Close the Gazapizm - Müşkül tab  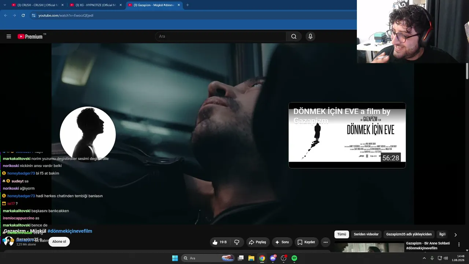point(179,5)
